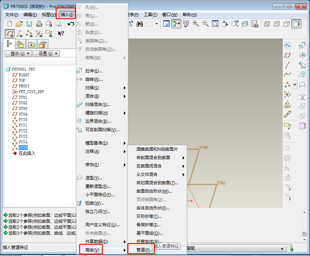Click the Pattern grid tool on right toolbar
Screen dimensions: 310x256
click(302, 126)
